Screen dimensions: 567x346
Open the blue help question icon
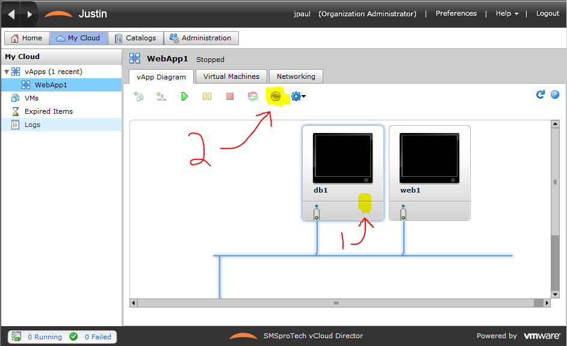[555, 94]
